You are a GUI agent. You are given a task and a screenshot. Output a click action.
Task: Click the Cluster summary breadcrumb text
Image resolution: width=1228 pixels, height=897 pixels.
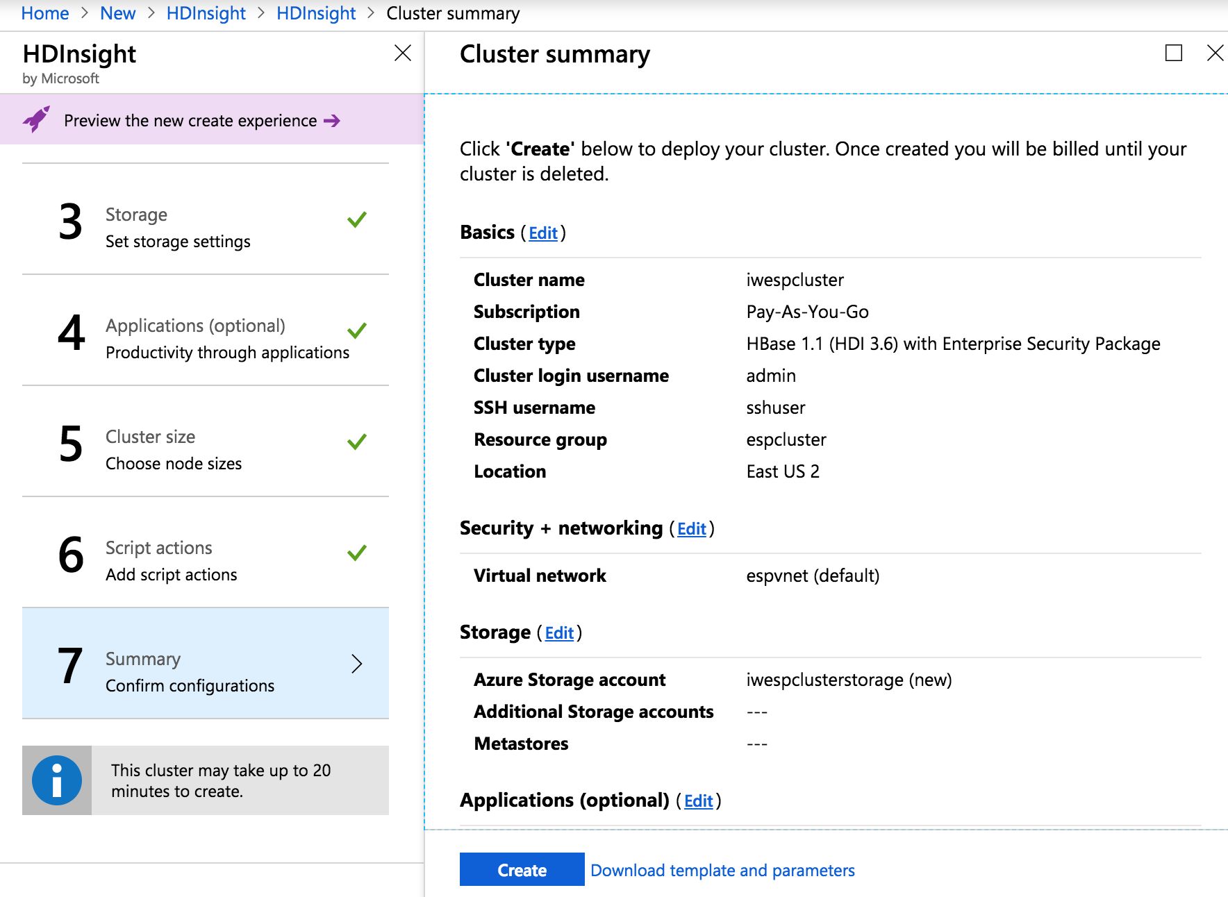point(453,13)
